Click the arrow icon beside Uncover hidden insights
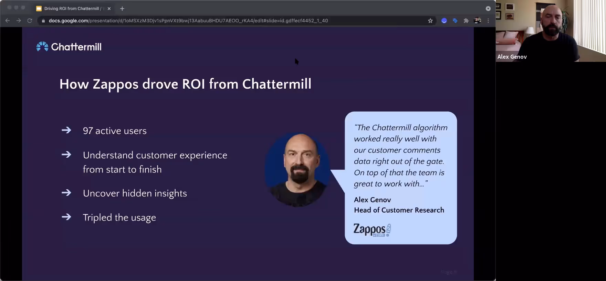 [x=66, y=193]
